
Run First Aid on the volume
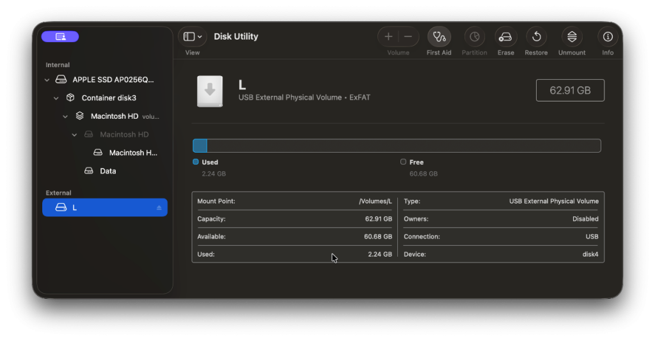pos(439,37)
